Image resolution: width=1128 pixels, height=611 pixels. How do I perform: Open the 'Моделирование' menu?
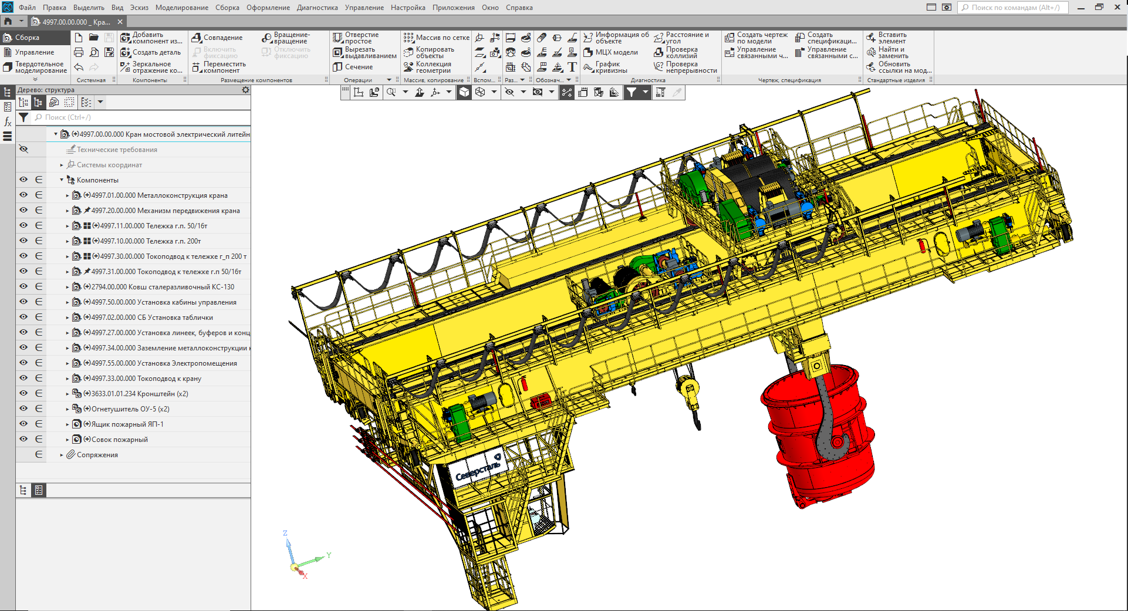click(181, 8)
